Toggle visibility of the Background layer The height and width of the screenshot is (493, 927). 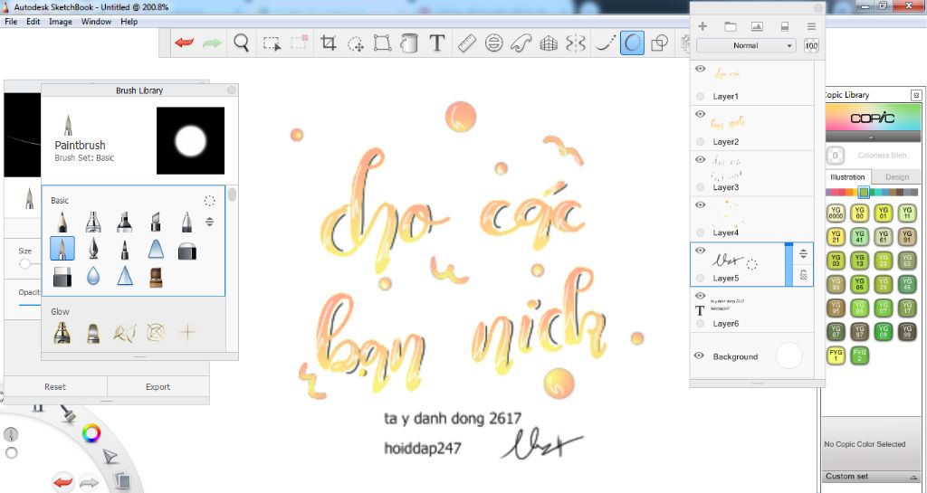coord(699,356)
